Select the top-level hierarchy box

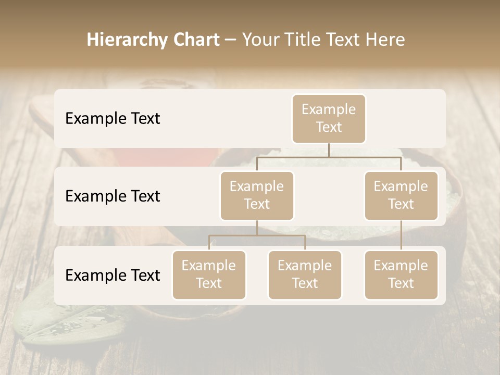tap(329, 118)
